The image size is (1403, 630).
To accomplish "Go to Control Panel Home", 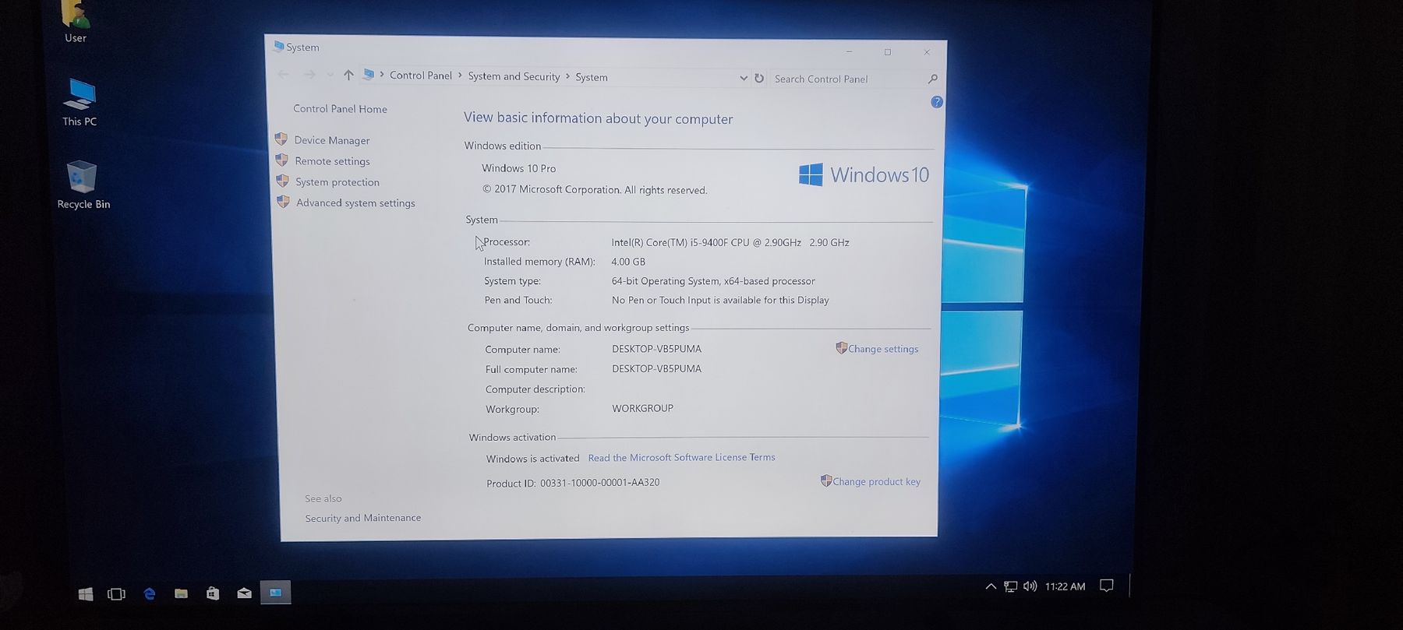I will point(340,109).
